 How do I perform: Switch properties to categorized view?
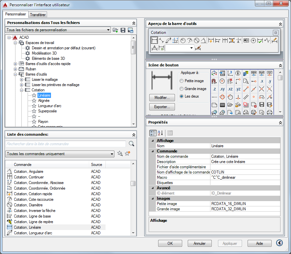(153, 133)
